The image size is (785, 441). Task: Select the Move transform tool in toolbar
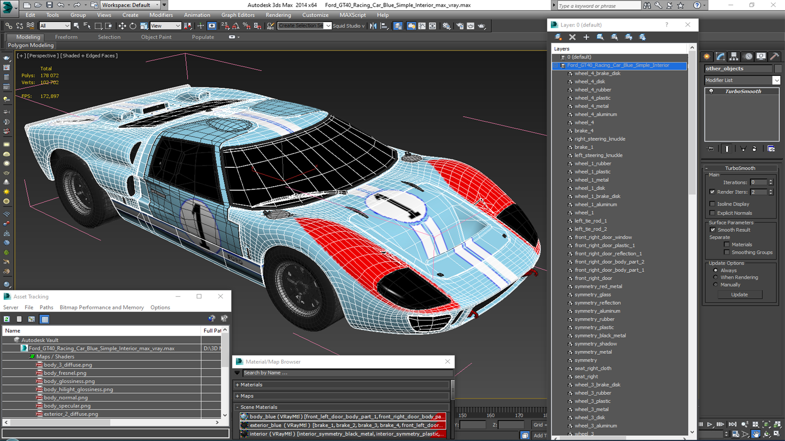tap(122, 26)
